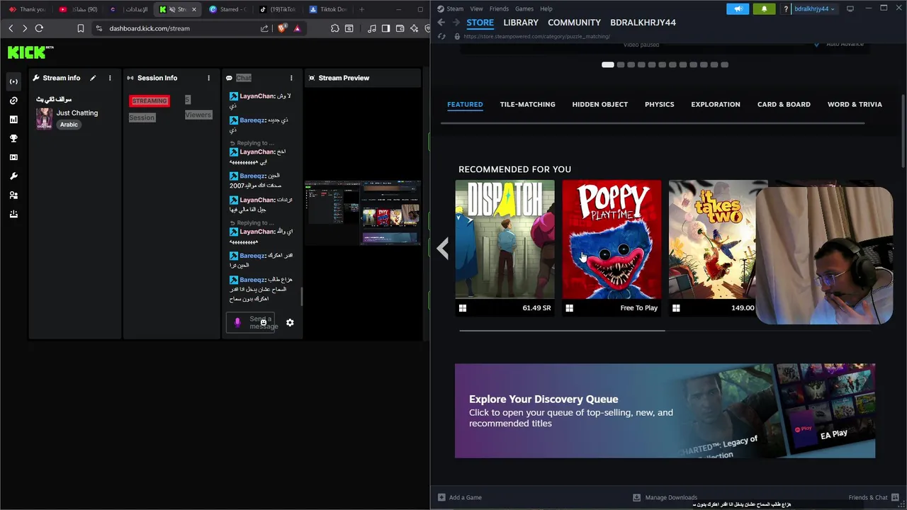907x510 pixels.
Task: Open a new browser tab
Action: pos(361,9)
